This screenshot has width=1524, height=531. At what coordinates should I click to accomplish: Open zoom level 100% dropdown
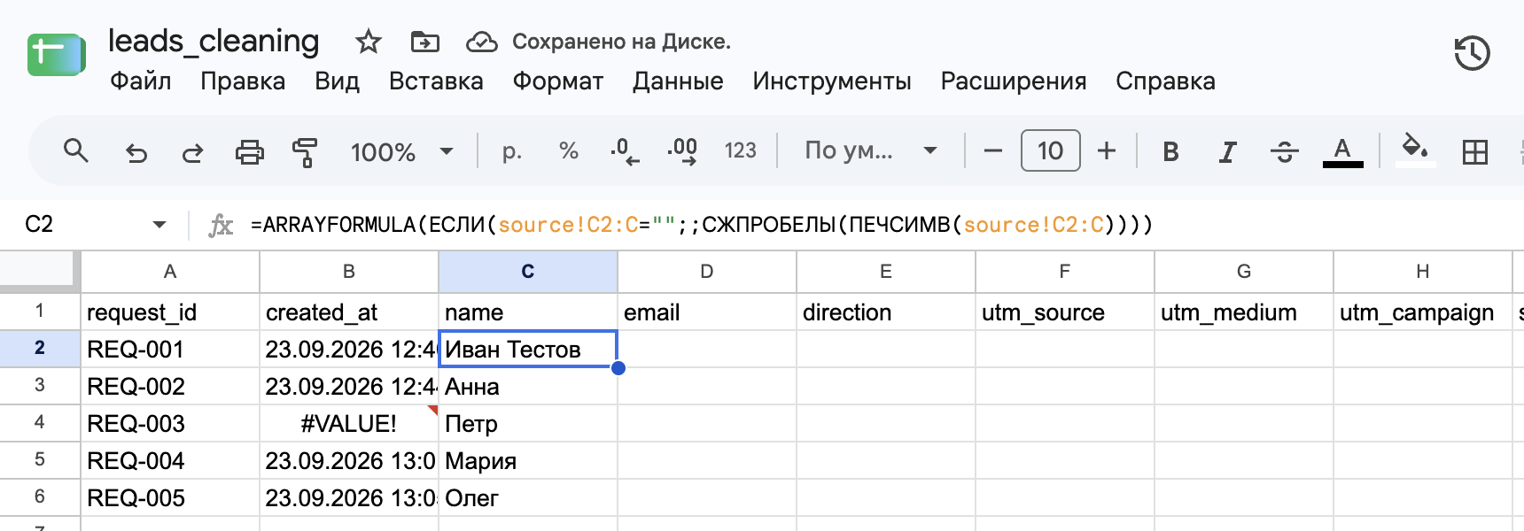click(x=402, y=152)
